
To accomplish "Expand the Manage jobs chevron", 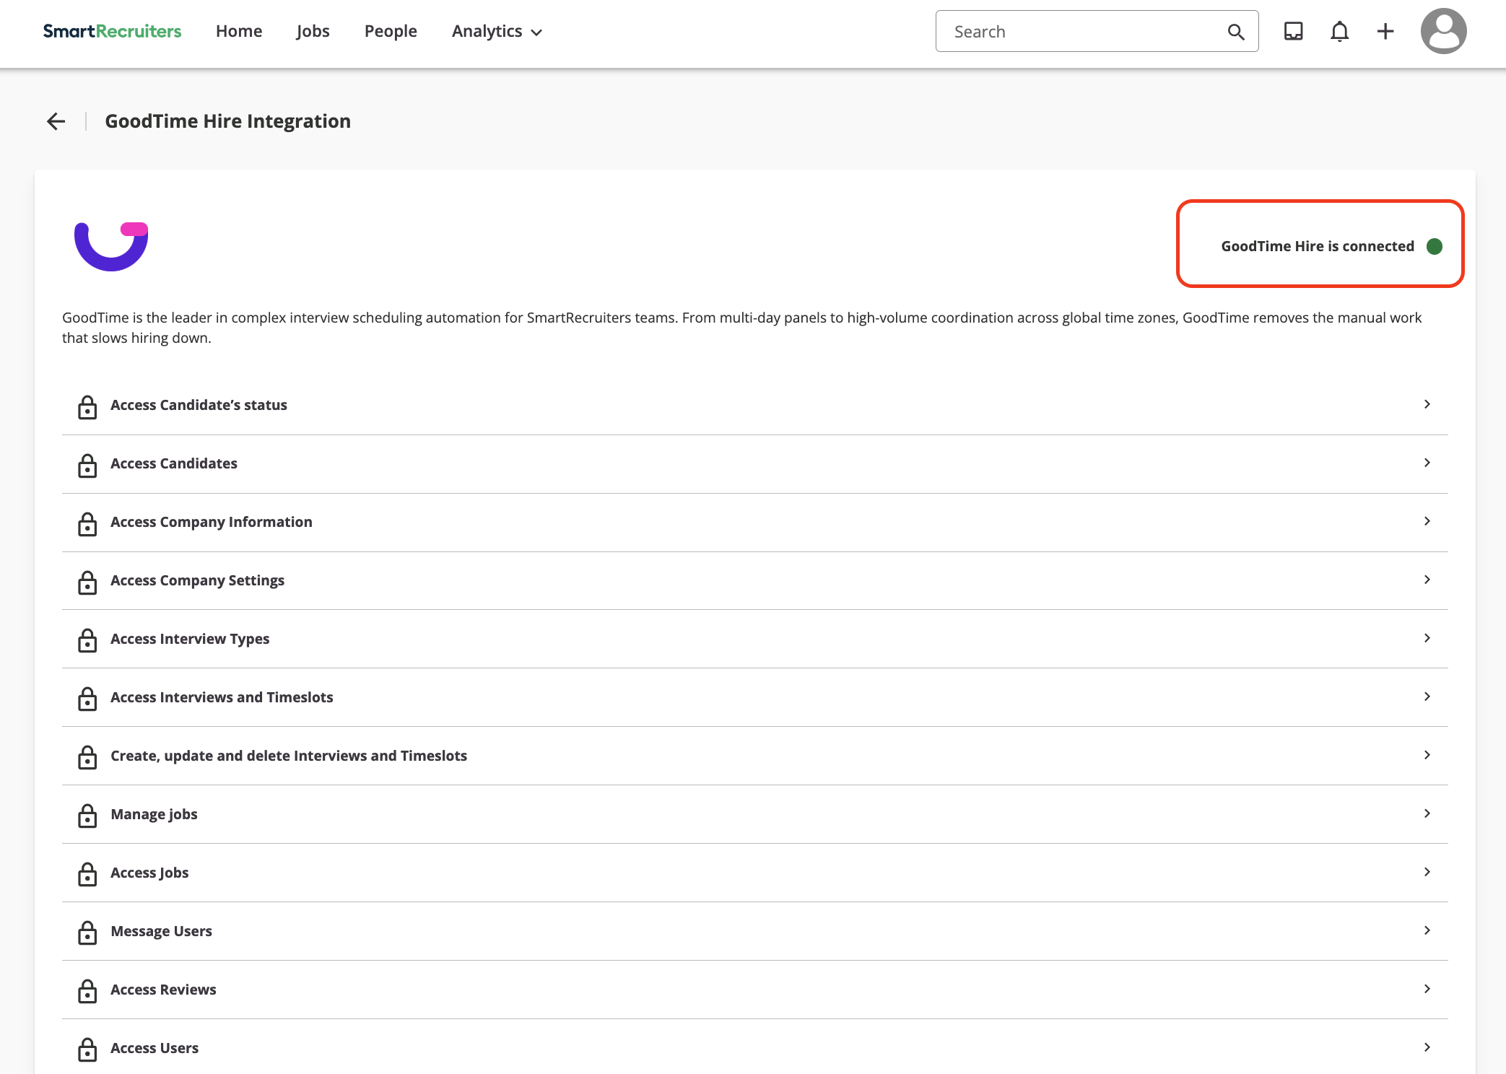I will point(1427,813).
